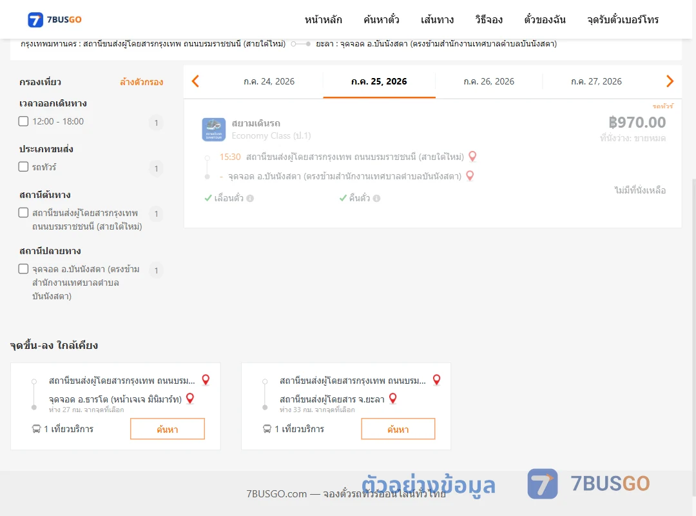Click the green checkmark beside คืนตั๋ว
This screenshot has height=516, width=696.
pos(343,198)
